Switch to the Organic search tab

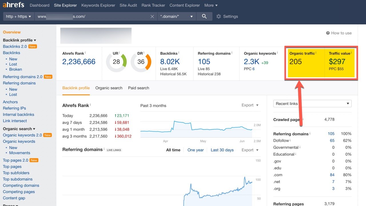(x=109, y=88)
